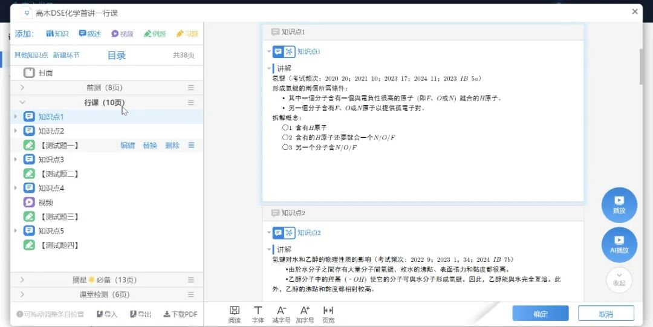Click the 【测试题四】 green exercise icon

pos(29,245)
